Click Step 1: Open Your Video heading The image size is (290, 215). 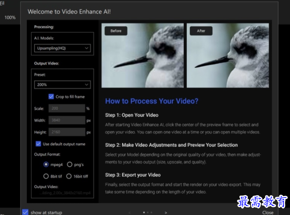(132, 115)
